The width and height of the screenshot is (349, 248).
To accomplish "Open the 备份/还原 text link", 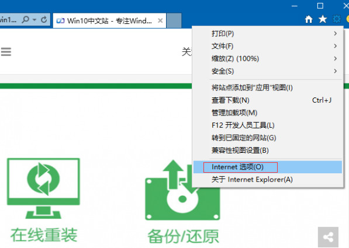I will (183, 236).
